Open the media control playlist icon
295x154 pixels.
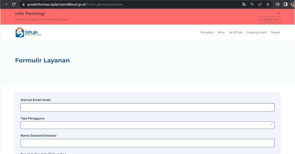click(x=277, y=5)
